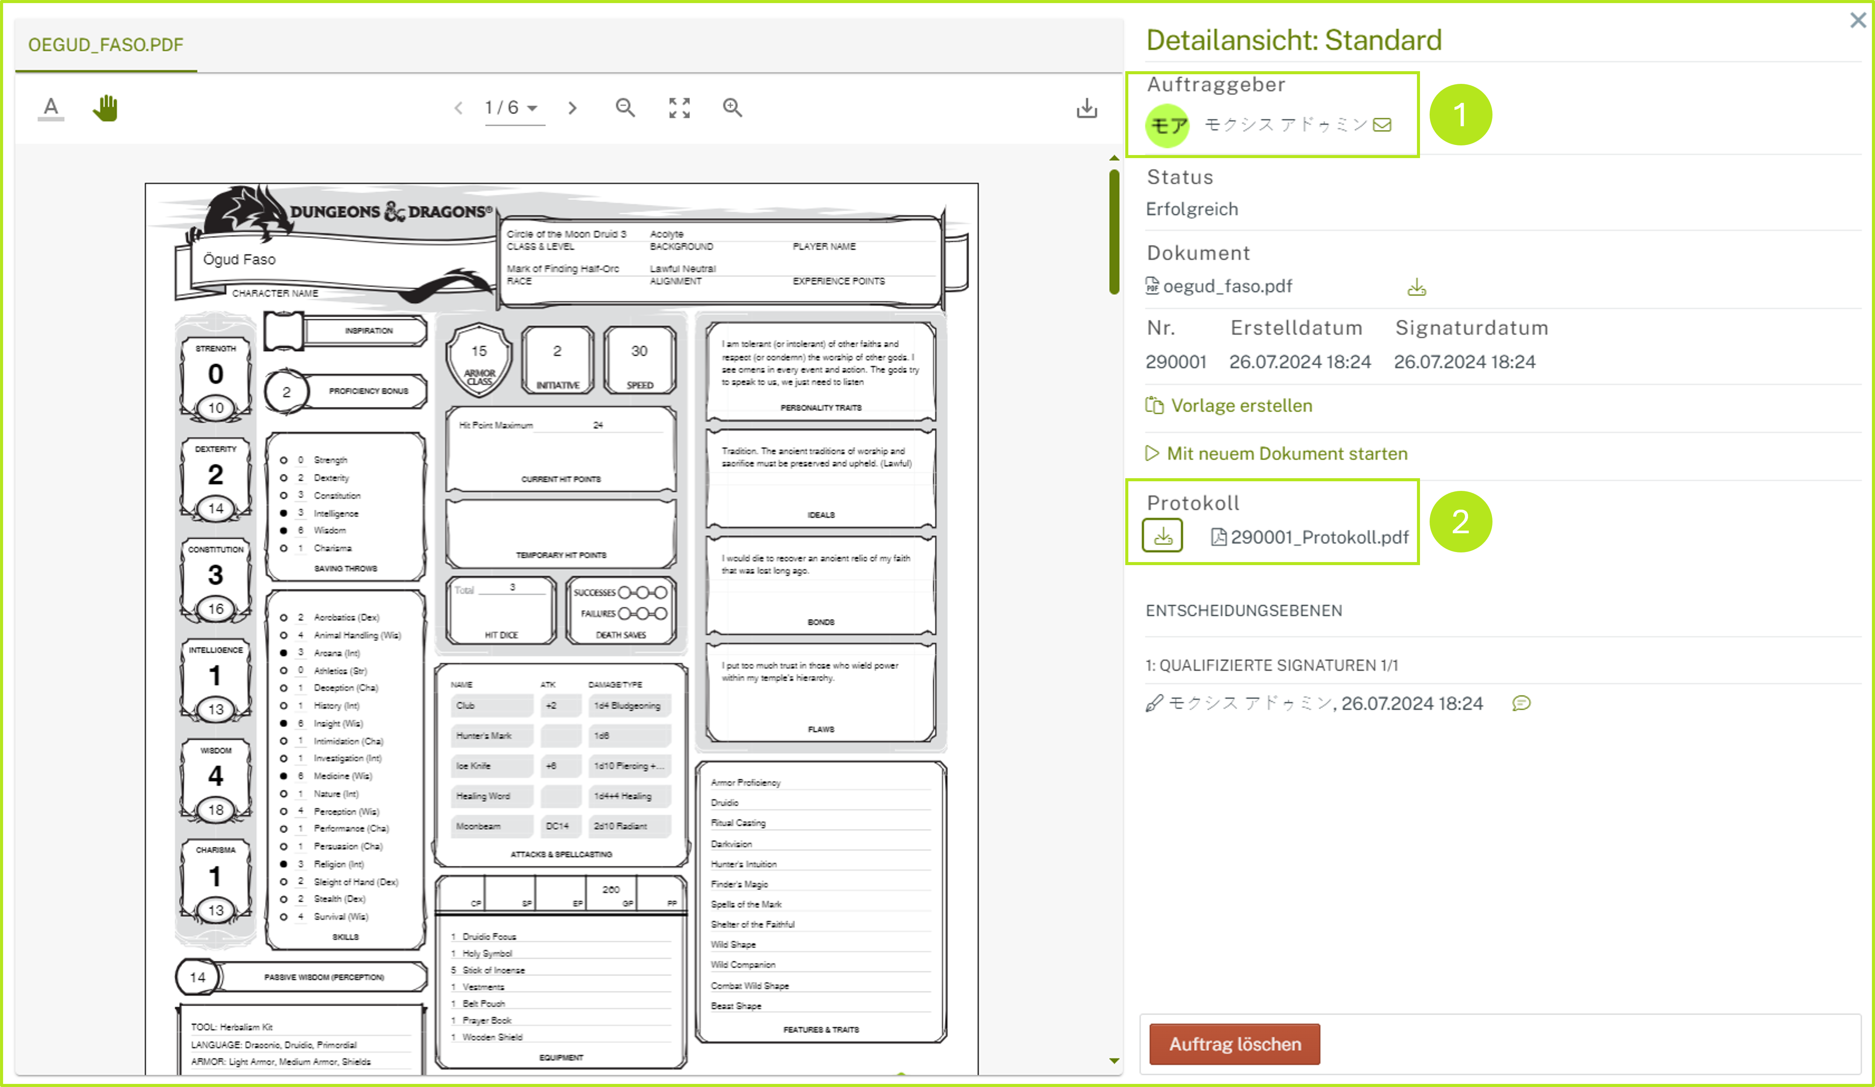Zoom out of the PDF

coord(625,108)
